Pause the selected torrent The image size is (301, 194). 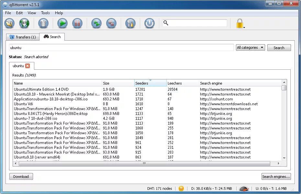[x=77, y=23]
